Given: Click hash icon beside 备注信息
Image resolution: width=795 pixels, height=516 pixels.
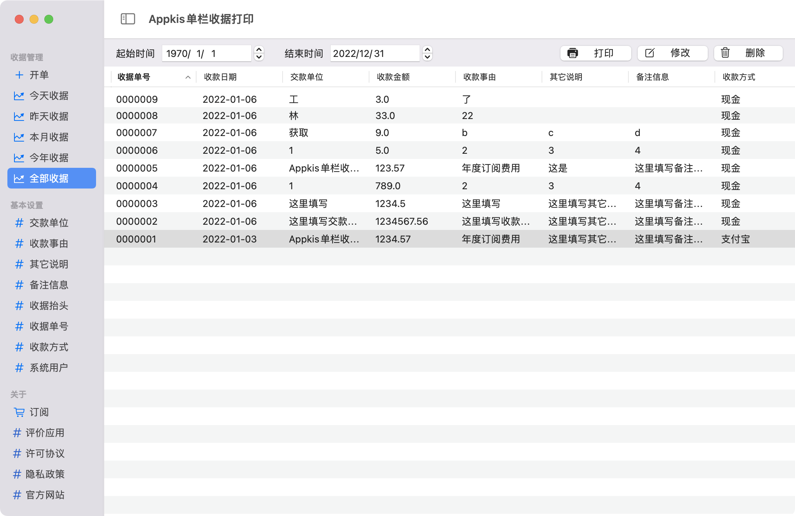Looking at the screenshot, I should (x=19, y=285).
